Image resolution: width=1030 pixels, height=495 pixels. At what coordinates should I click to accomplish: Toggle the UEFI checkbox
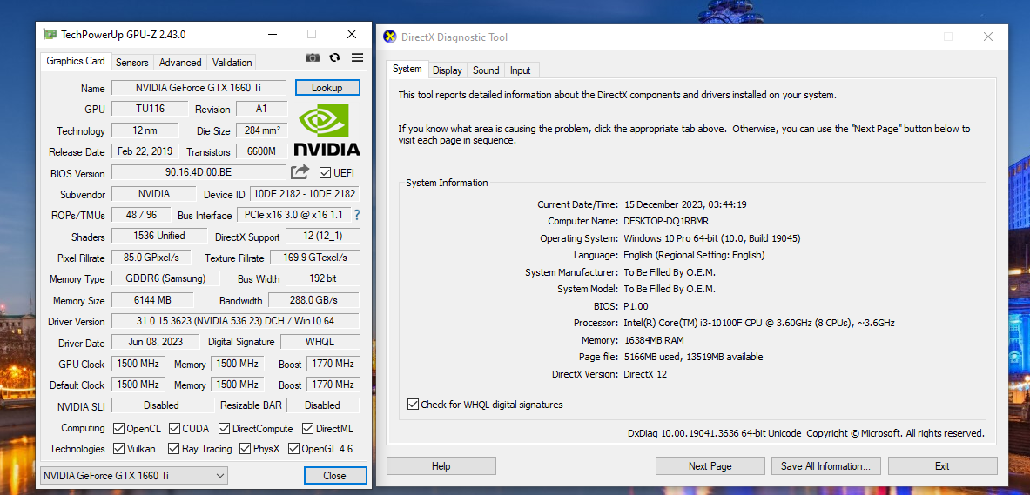click(325, 172)
